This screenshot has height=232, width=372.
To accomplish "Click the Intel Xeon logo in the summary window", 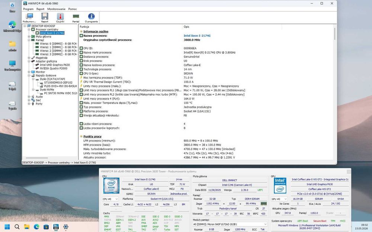I will [111, 185].
